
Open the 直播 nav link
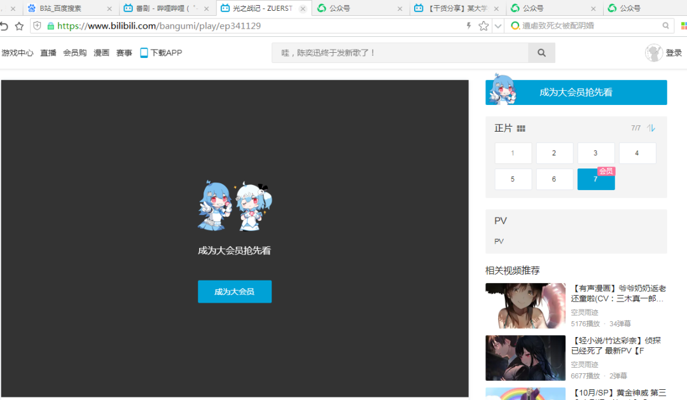(x=48, y=53)
